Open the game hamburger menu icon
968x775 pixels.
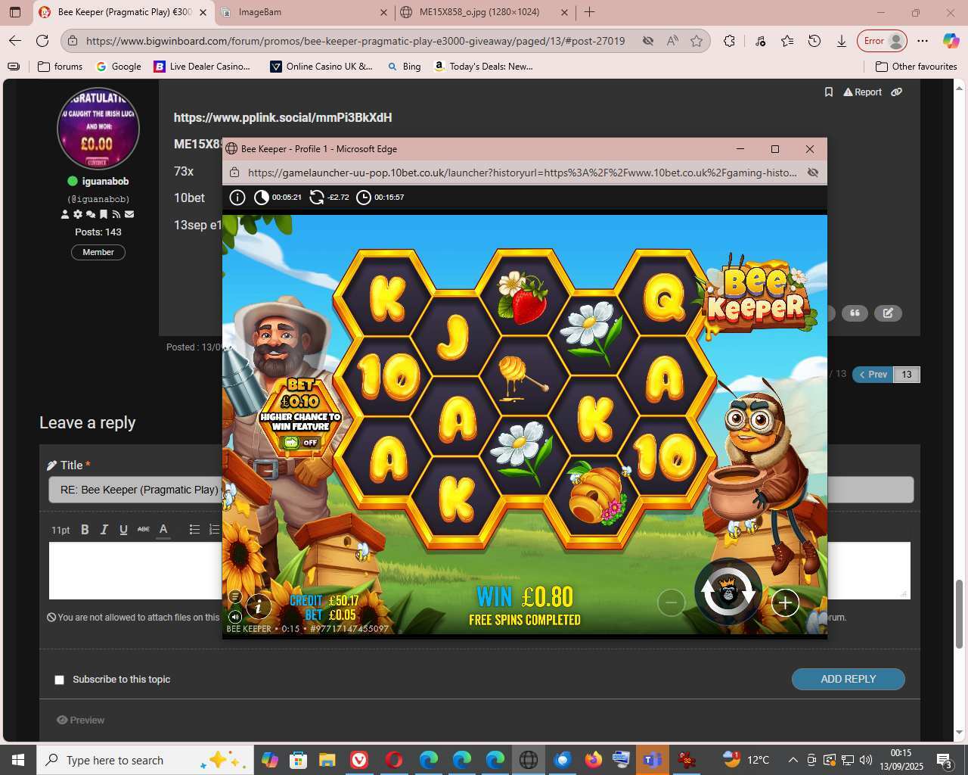click(x=235, y=596)
